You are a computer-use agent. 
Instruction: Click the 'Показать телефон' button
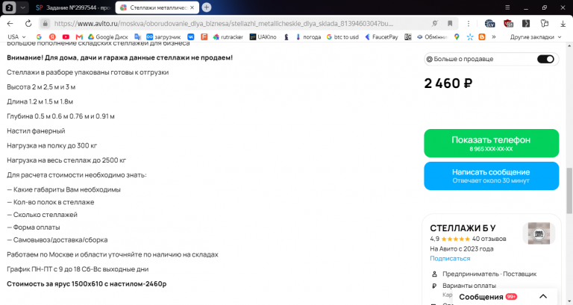tap(491, 143)
